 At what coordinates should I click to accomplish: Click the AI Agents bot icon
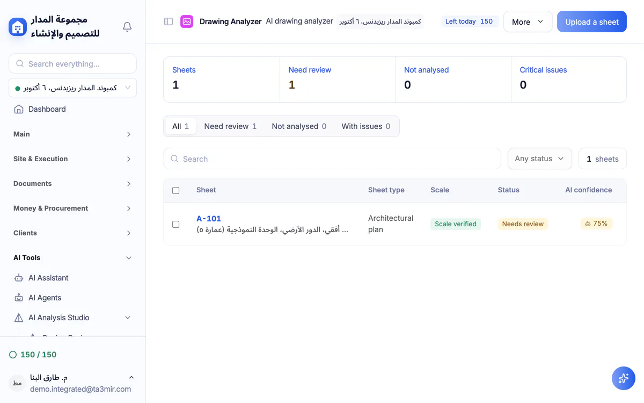tap(19, 298)
